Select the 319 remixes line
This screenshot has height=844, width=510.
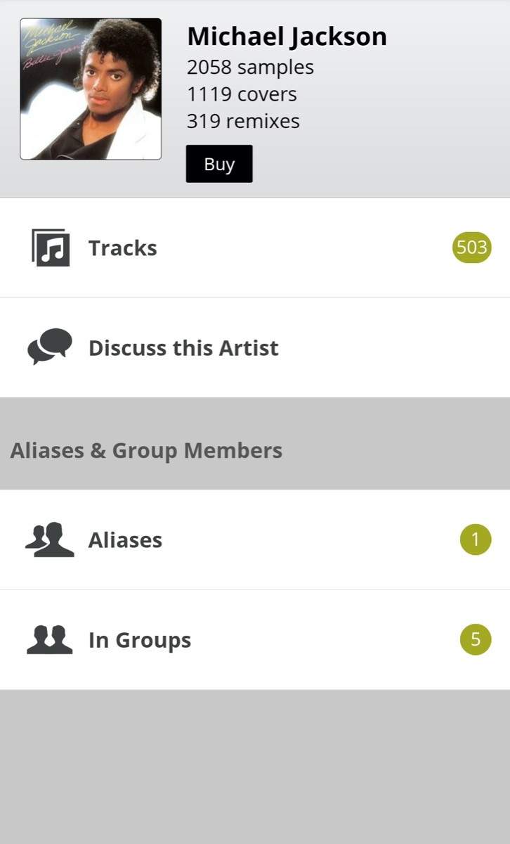click(243, 121)
